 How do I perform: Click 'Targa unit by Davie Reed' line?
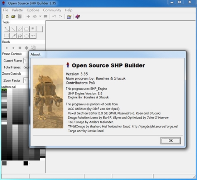coord(86,131)
